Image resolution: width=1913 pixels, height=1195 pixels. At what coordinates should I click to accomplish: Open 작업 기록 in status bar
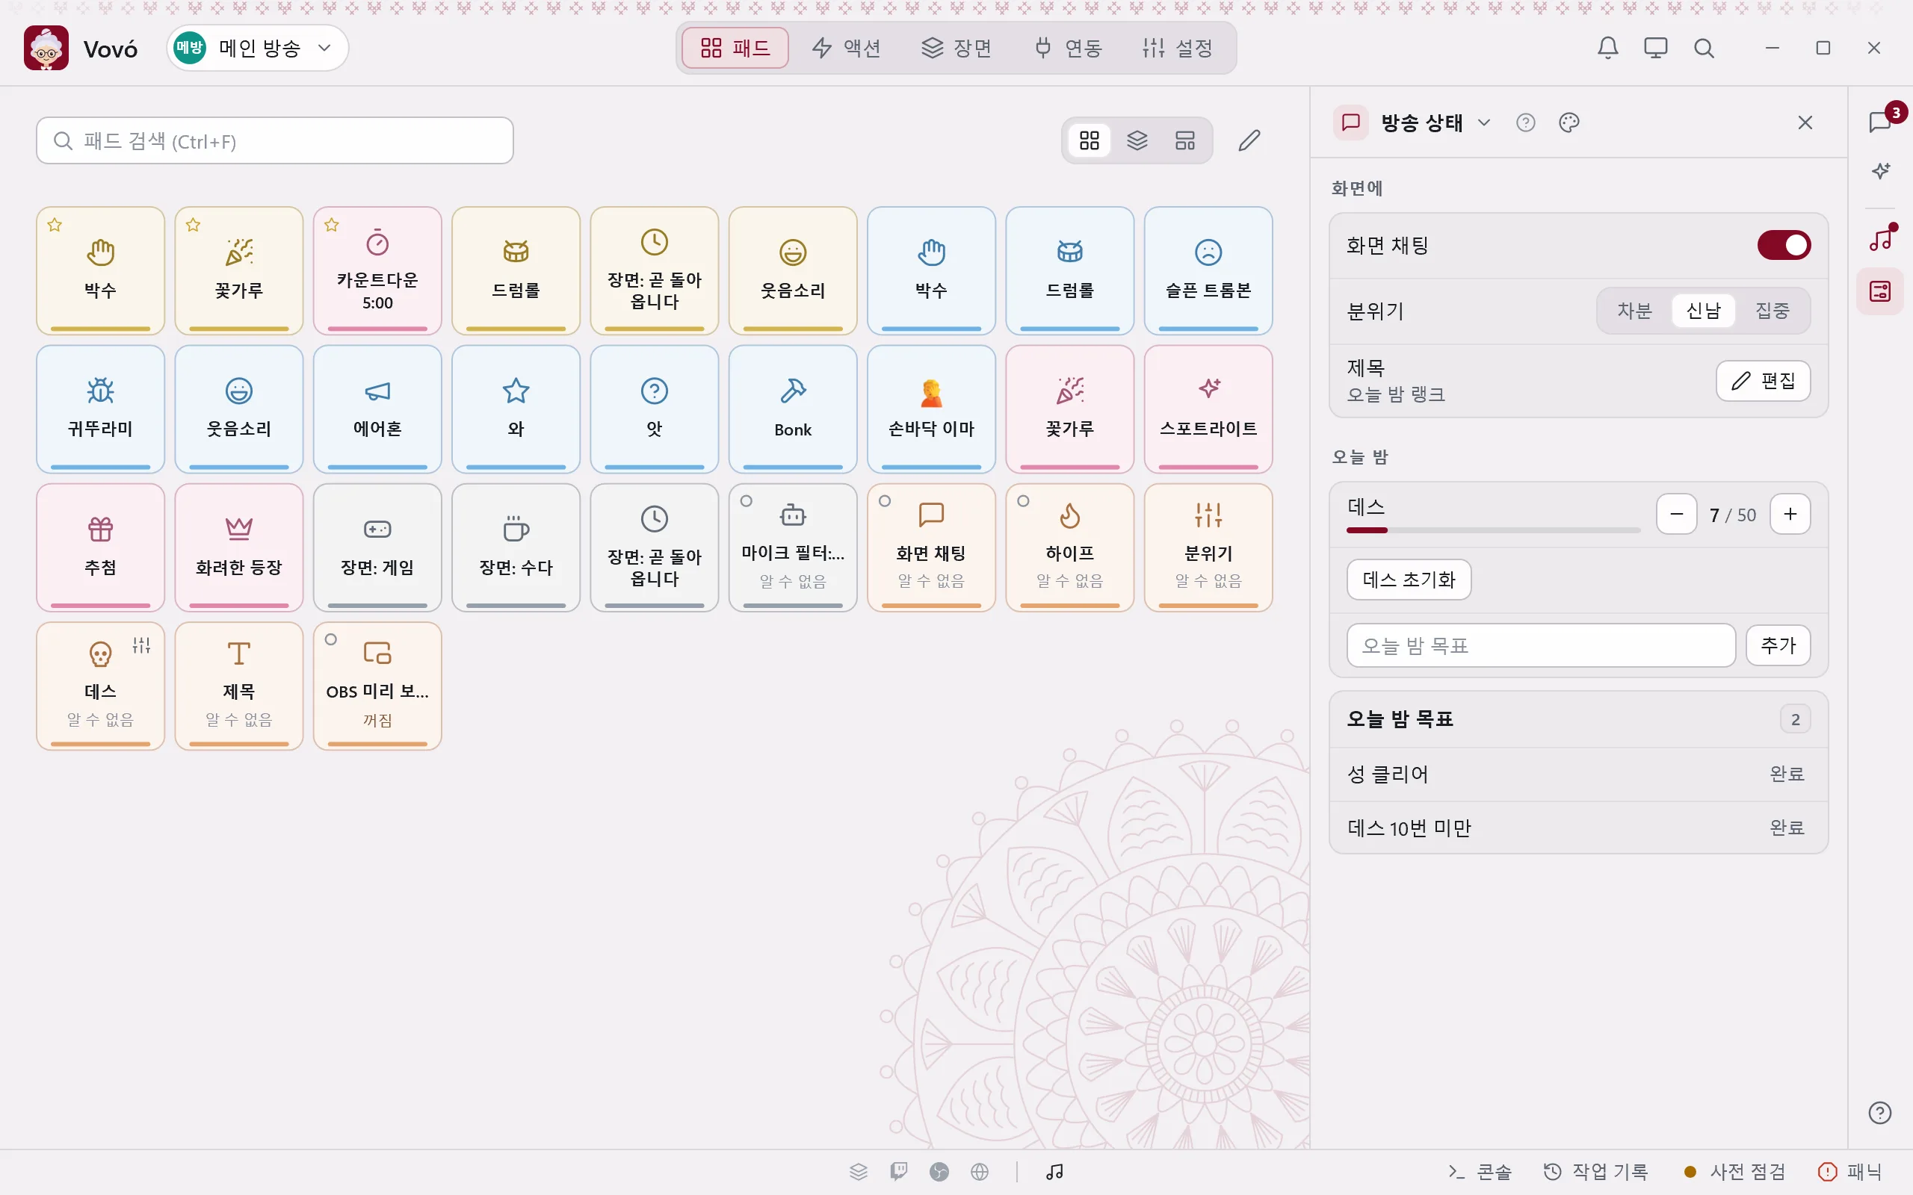click(x=1595, y=1171)
